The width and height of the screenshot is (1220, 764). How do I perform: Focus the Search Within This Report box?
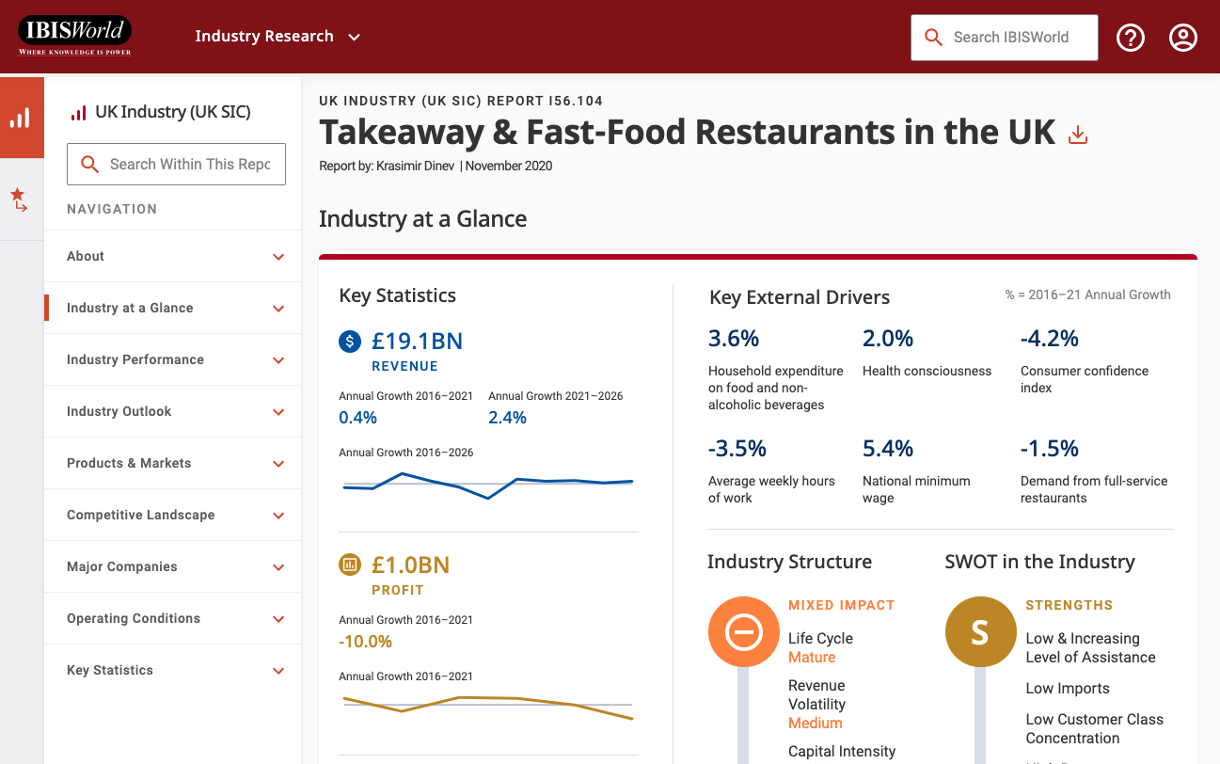pyautogui.click(x=188, y=164)
